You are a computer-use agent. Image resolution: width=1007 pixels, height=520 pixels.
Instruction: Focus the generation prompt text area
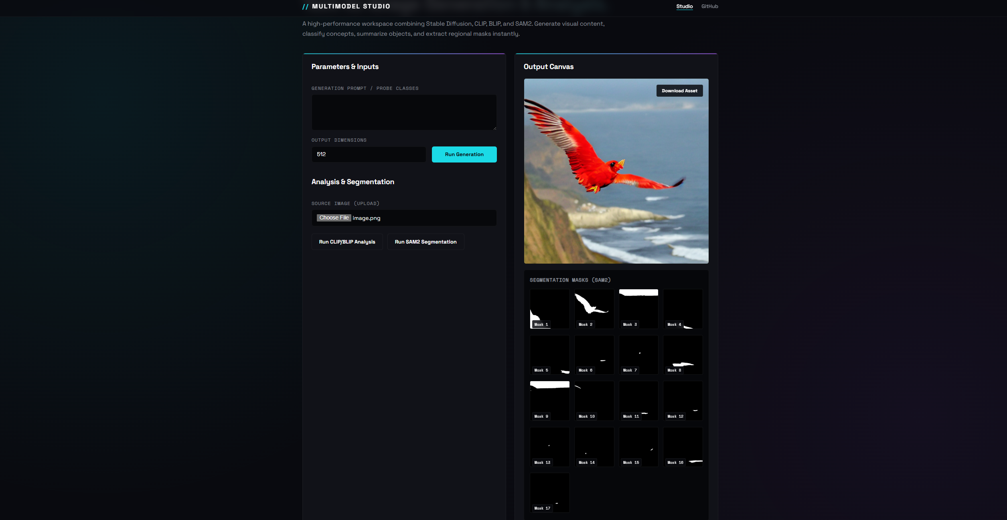coord(404,112)
